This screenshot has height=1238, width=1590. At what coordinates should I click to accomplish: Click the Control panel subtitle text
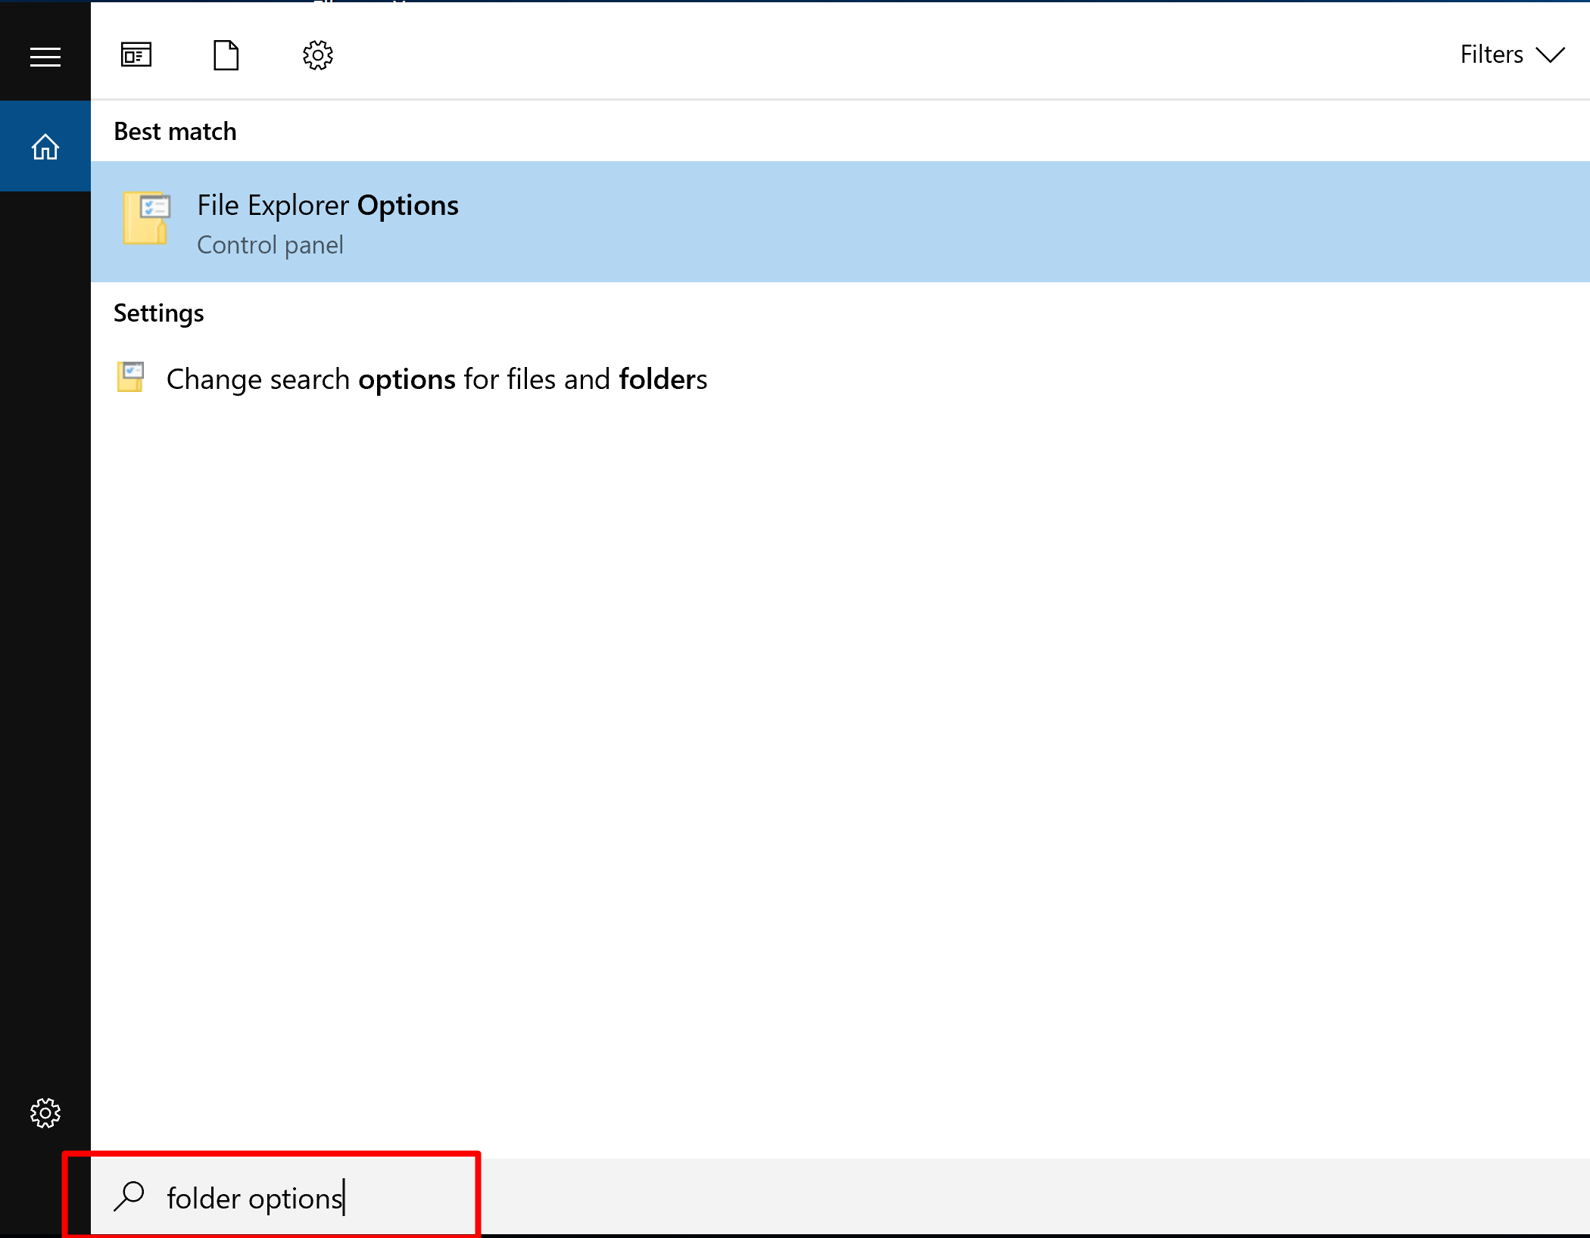(270, 245)
